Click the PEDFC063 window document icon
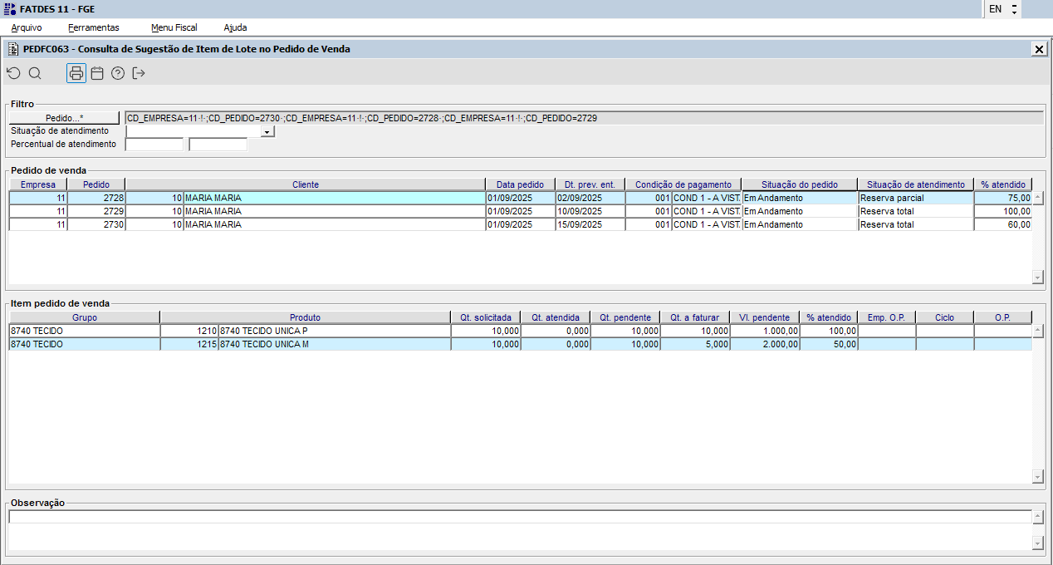1053x565 pixels. point(13,49)
